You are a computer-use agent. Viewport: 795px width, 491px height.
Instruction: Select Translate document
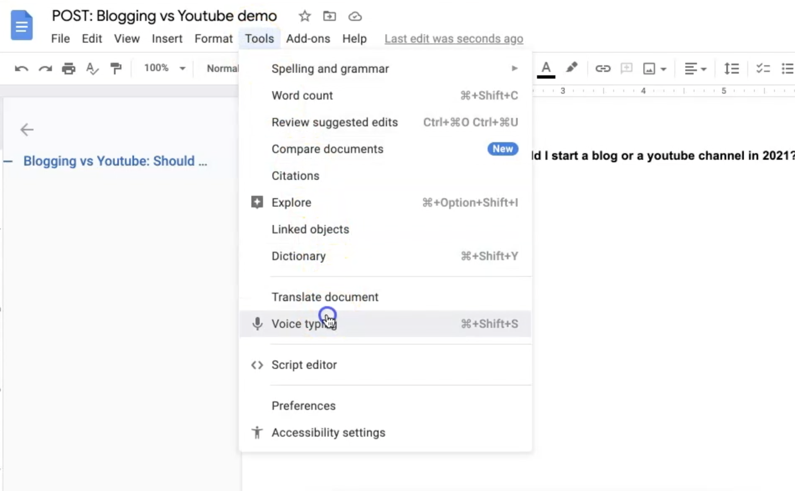pos(385,297)
